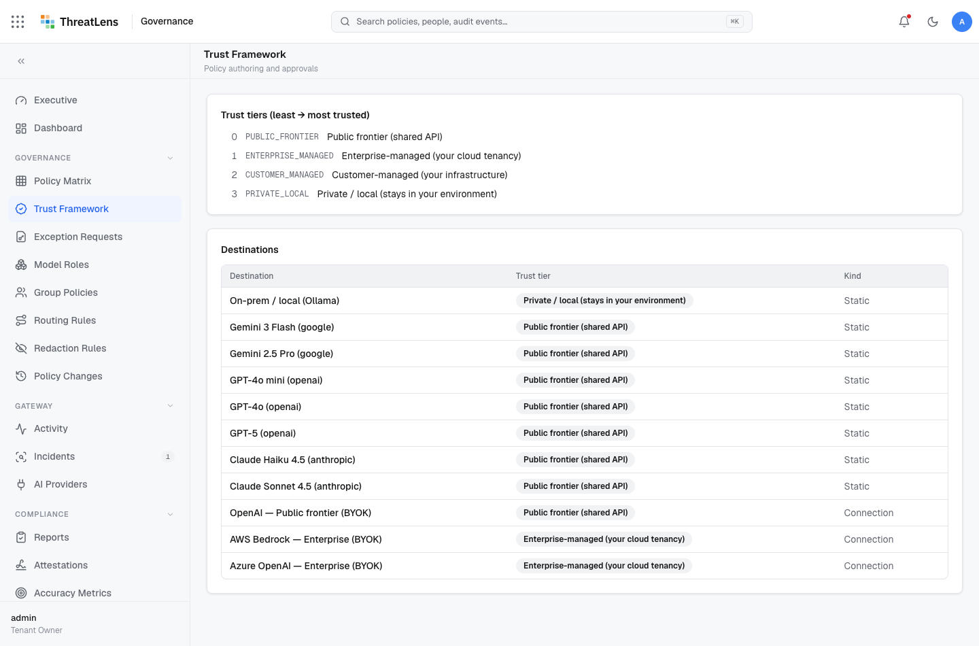Collapse the Governance section chevron
Image resolution: width=979 pixels, height=646 pixels.
[170, 158]
